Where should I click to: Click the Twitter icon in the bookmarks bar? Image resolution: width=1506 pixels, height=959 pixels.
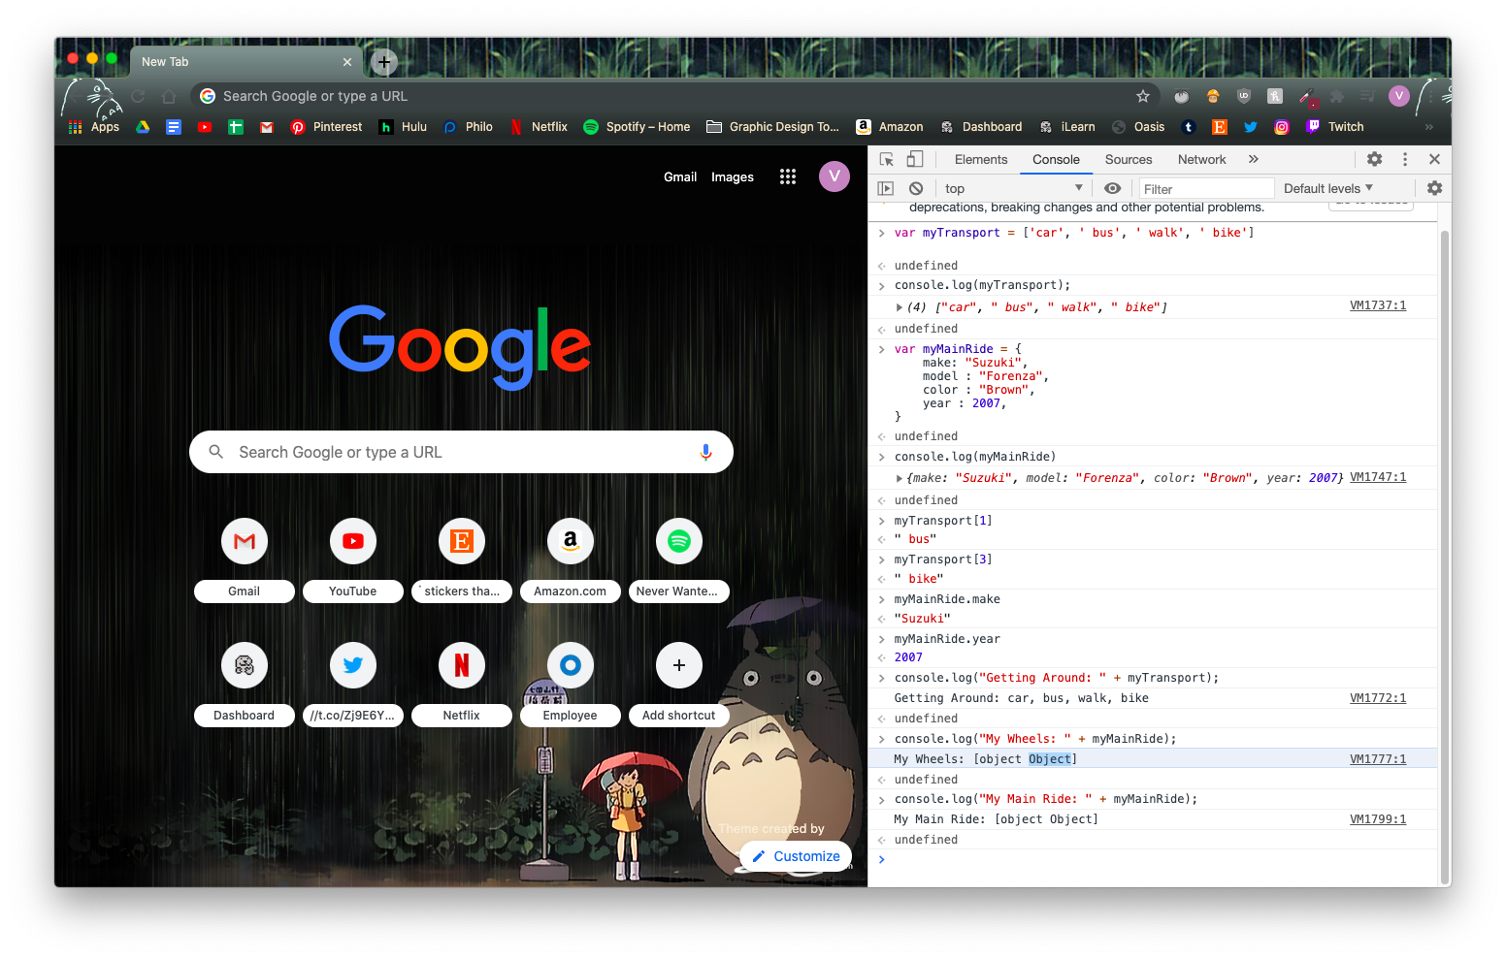1251,126
